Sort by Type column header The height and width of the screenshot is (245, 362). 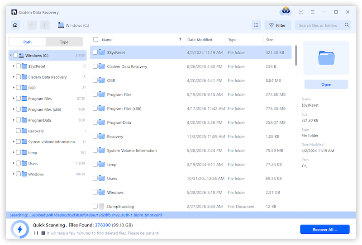tap(232, 40)
